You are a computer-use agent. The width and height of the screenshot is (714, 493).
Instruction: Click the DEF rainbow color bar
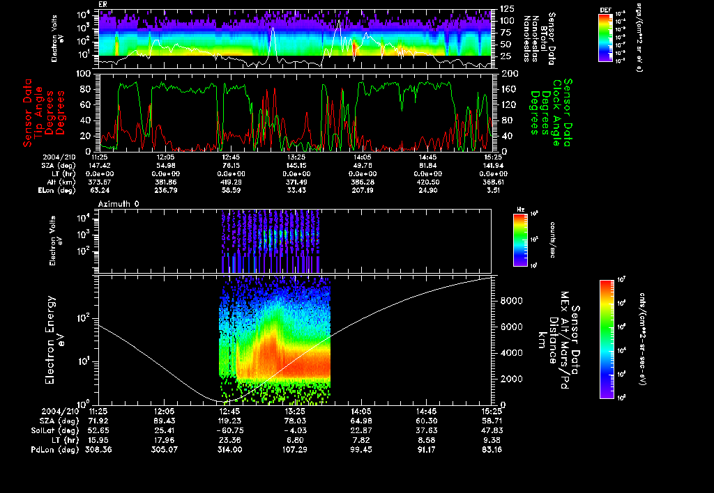coord(605,39)
